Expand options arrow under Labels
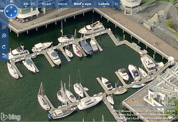Screen dimensions: 178x122 104,6
